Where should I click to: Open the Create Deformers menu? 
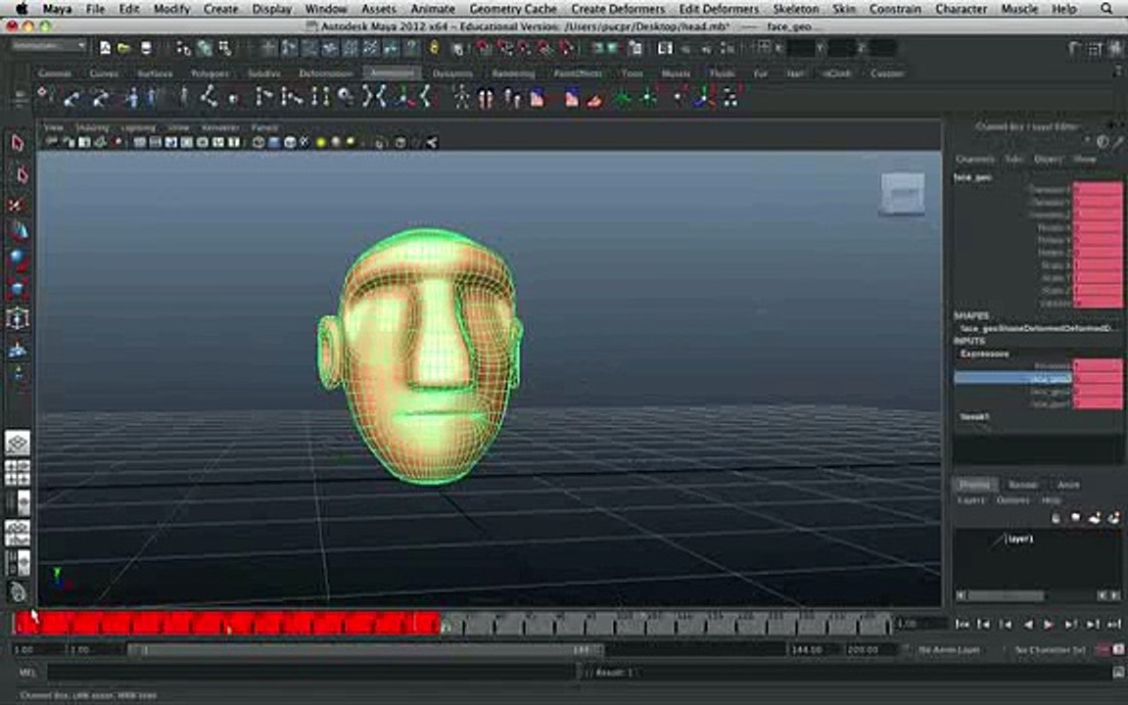(x=618, y=9)
